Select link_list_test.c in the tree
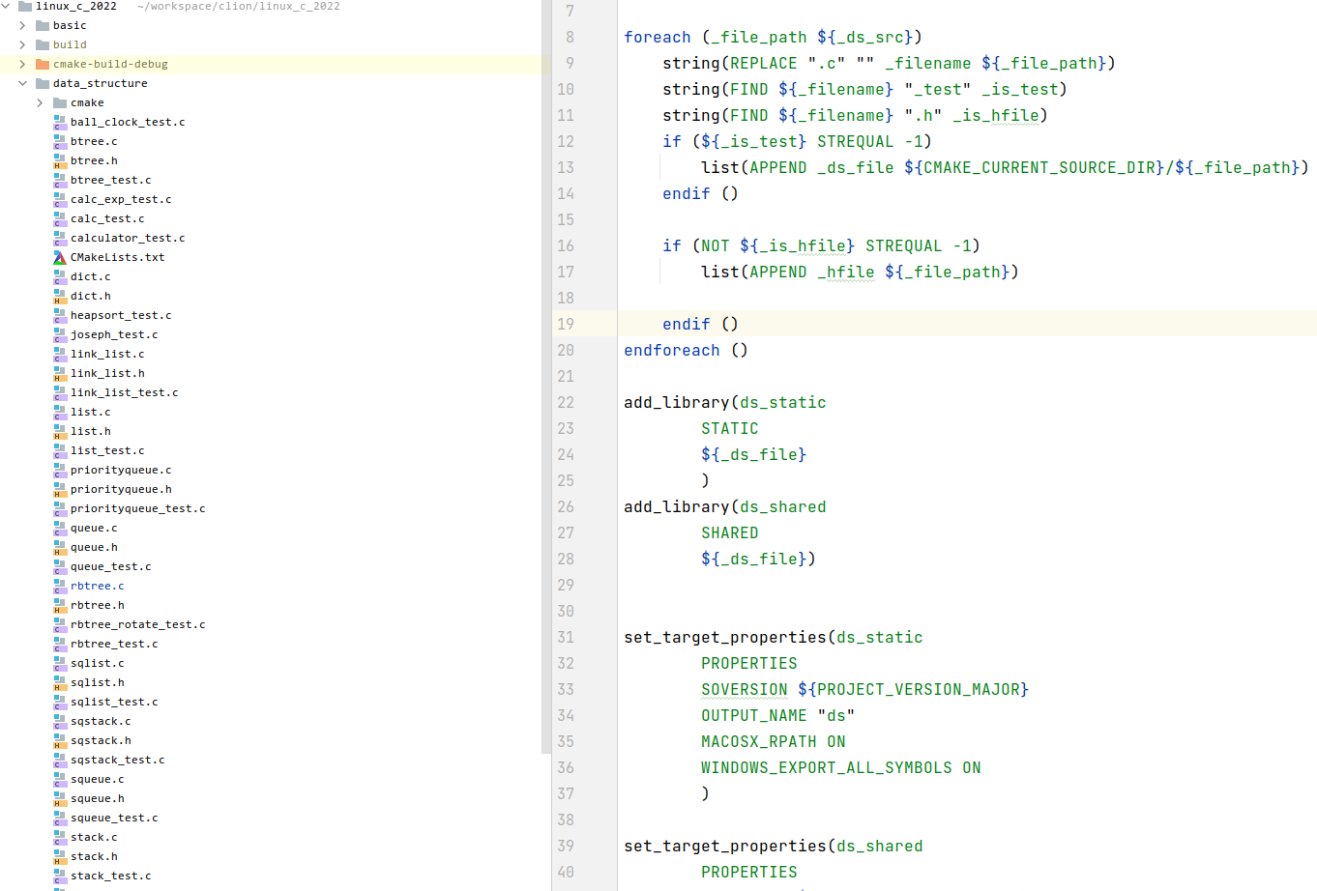Screen dimensions: 1317x891 pos(124,392)
